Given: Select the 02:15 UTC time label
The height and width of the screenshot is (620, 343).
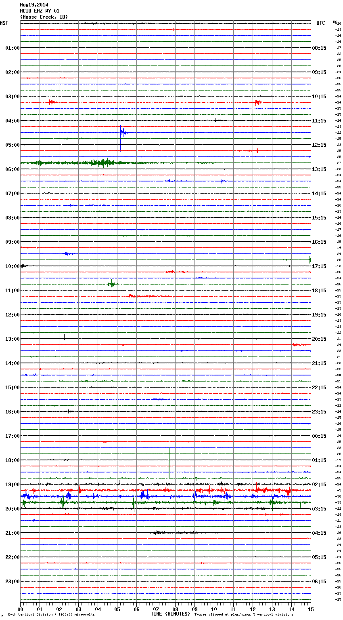Looking at the screenshot, I should click(319, 485).
